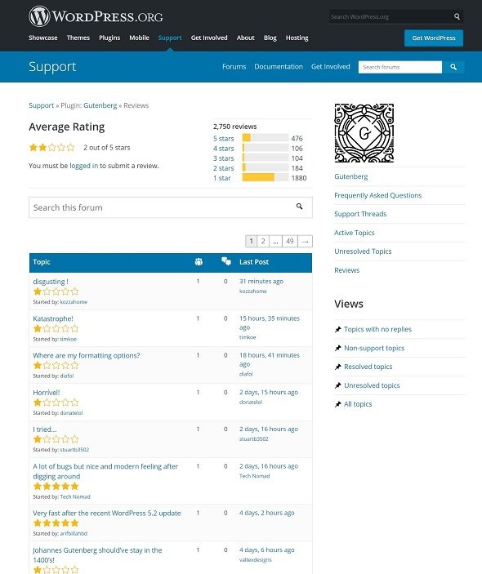Click the Support breadcrumb link

(42, 105)
